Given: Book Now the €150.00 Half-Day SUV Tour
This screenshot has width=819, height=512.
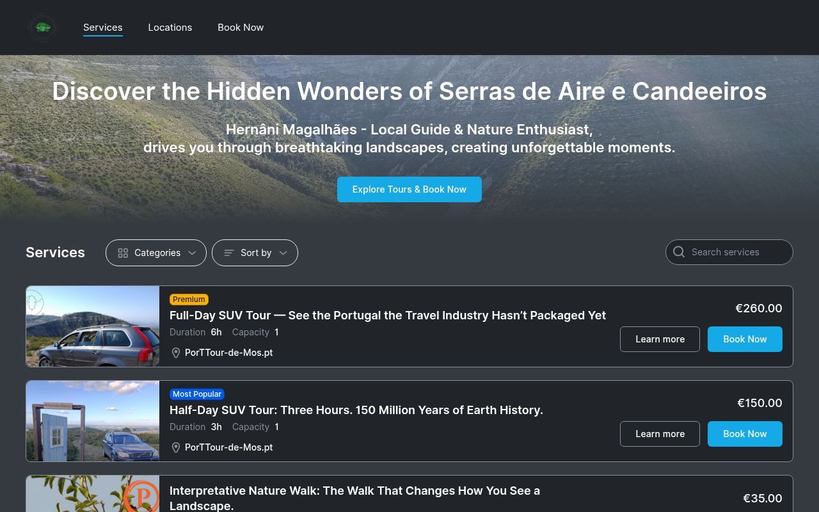Looking at the screenshot, I should pyautogui.click(x=745, y=434).
